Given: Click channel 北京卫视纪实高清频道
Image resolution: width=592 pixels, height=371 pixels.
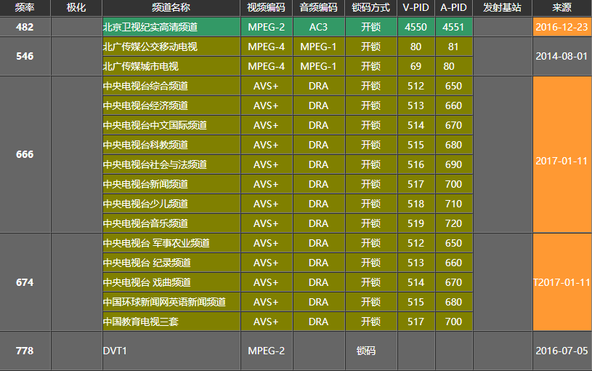Looking at the screenshot, I should click(171, 27).
